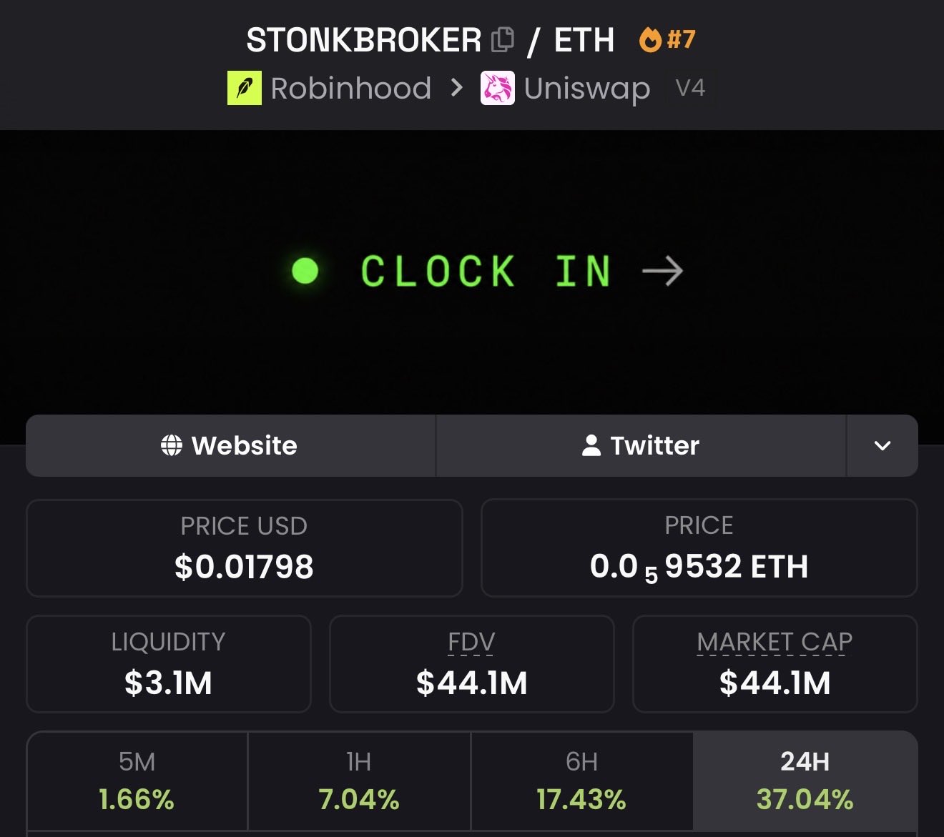Screen dimensions: 944x837
Task: Click the CLOCK IN banner image
Action: click(x=472, y=272)
